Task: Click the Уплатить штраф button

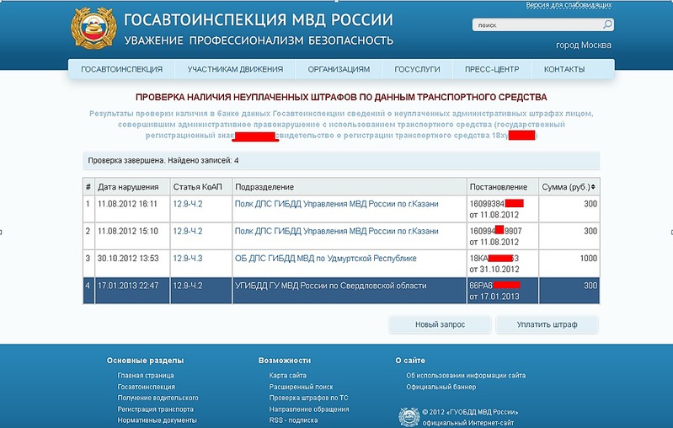Action: tap(547, 324)
